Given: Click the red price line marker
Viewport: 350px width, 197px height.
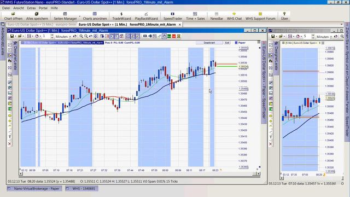Looking at the screenshot, I should coord(227,64).
